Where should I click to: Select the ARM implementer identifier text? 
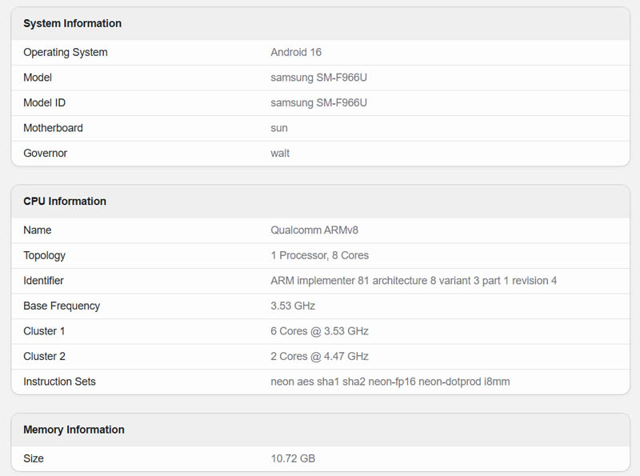(414, 281)
